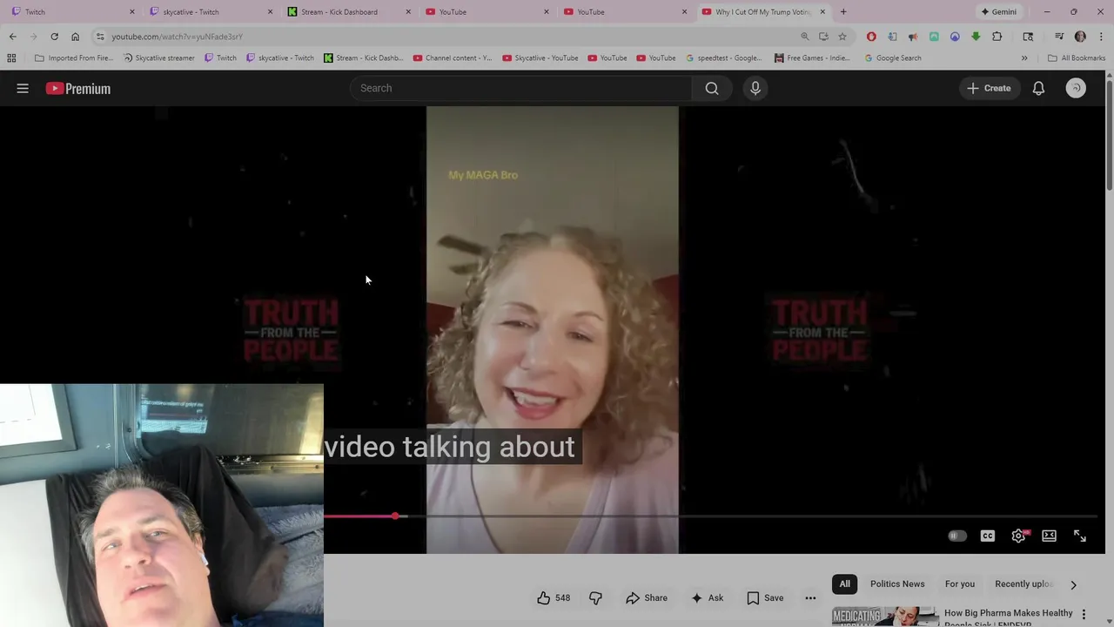This screenshot has height=627, width=1114.
Task: Open the Chrome profile picture
Action: point(1080,37)
